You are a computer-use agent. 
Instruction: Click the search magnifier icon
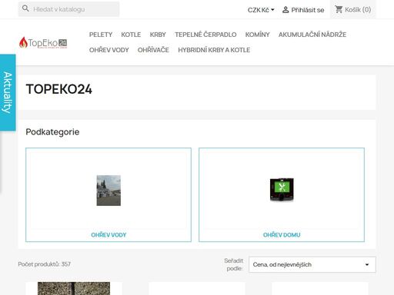[x=25, y=8]
